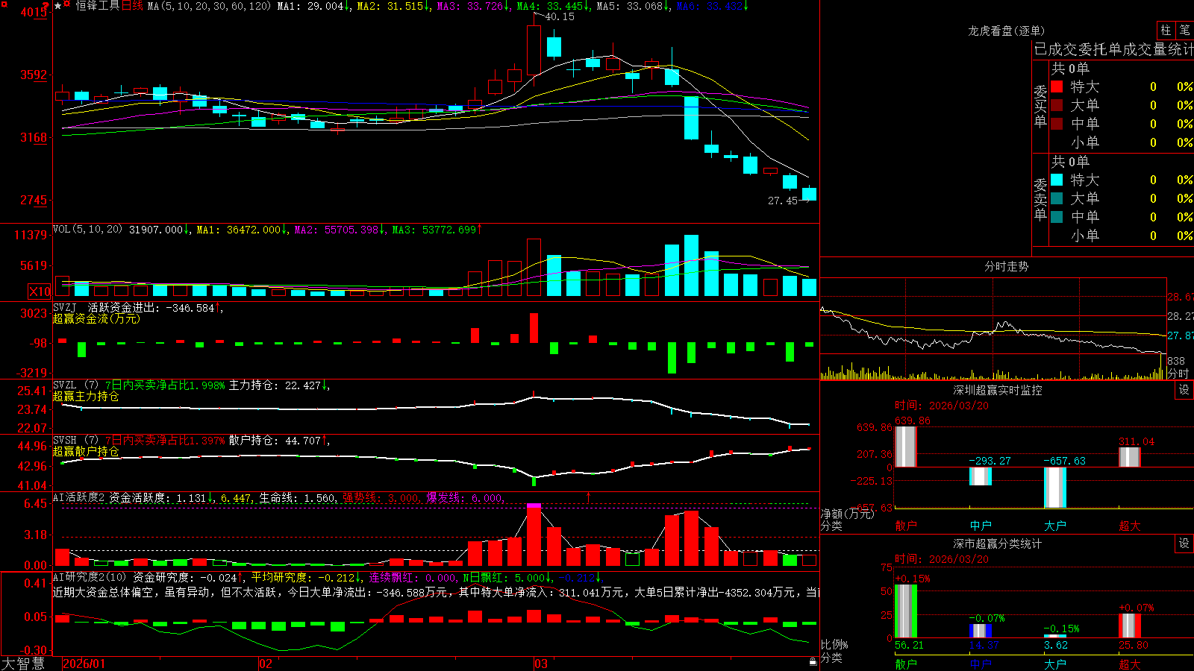Click the 超赢资金流(万元) label

96,318
